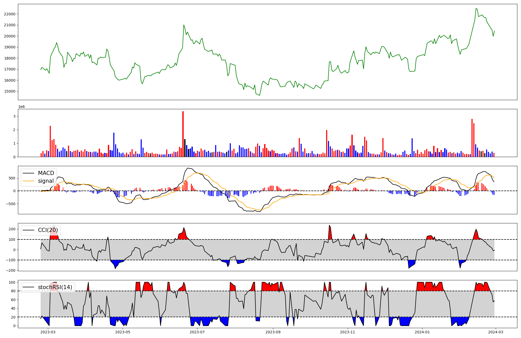Click the MACD legend label
The height and width of the screenshot is (338, 521).
click(x=46, y=173)
